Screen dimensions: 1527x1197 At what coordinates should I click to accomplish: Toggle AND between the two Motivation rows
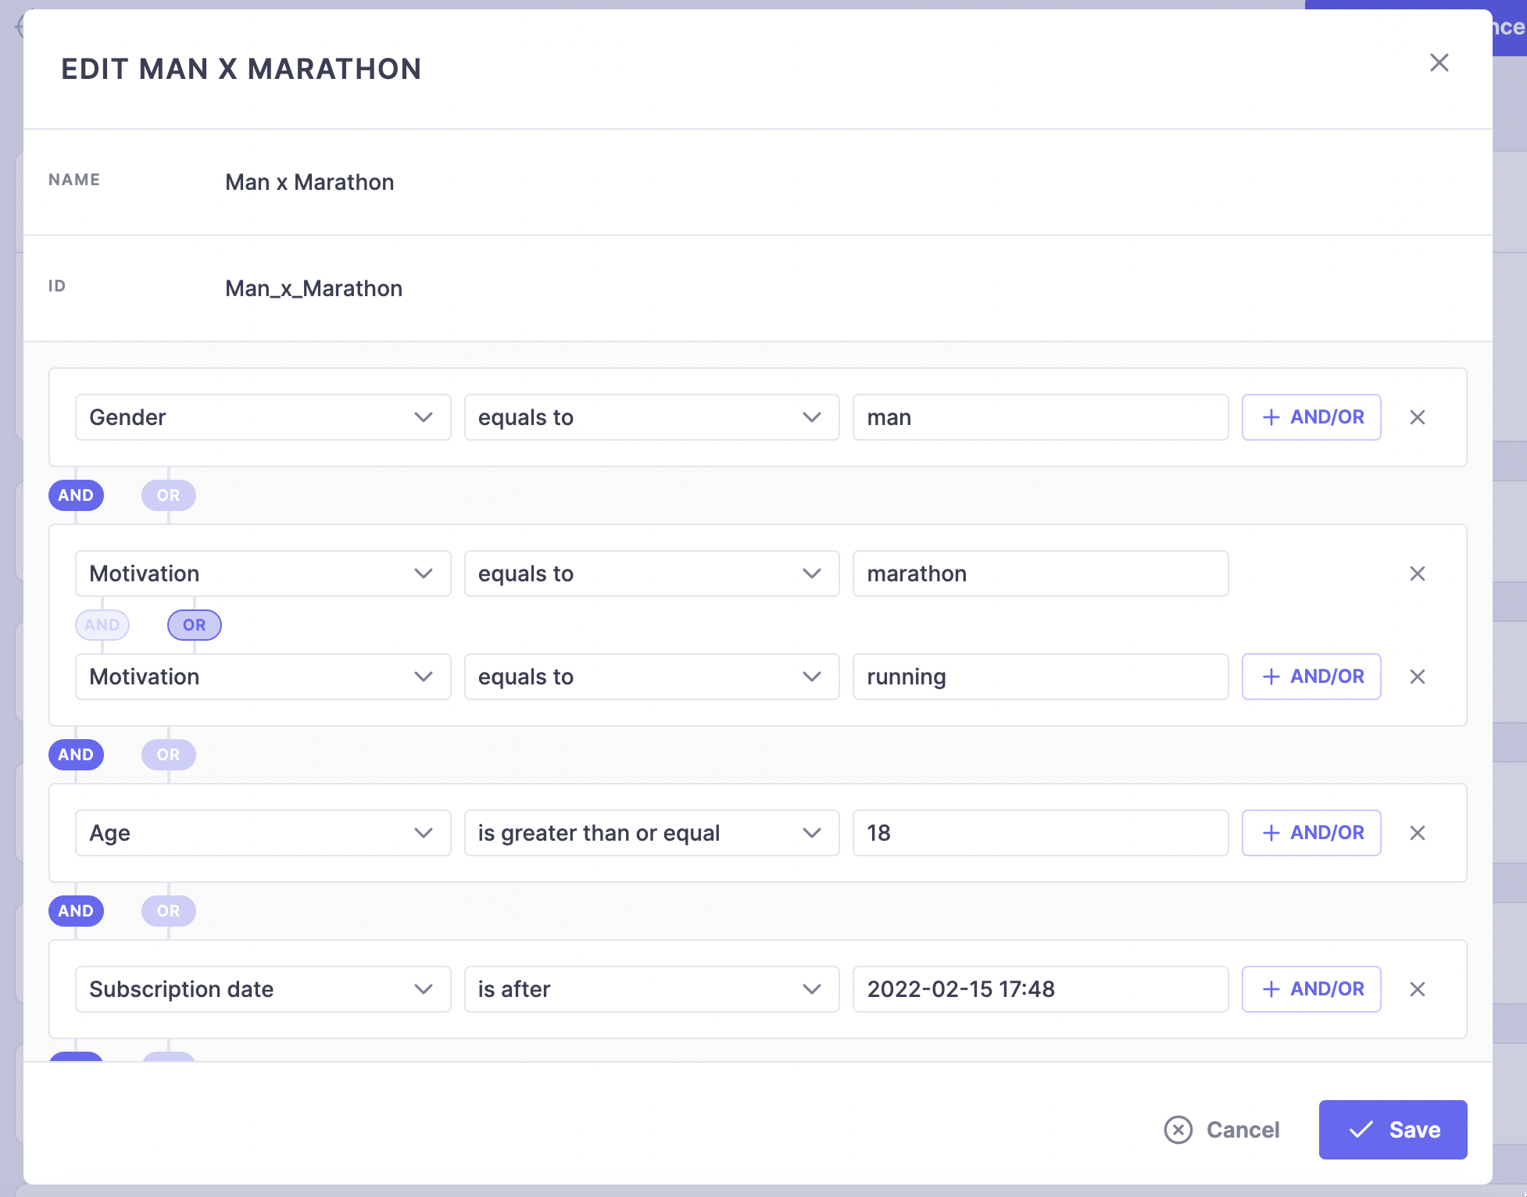[x=102, y=625]
